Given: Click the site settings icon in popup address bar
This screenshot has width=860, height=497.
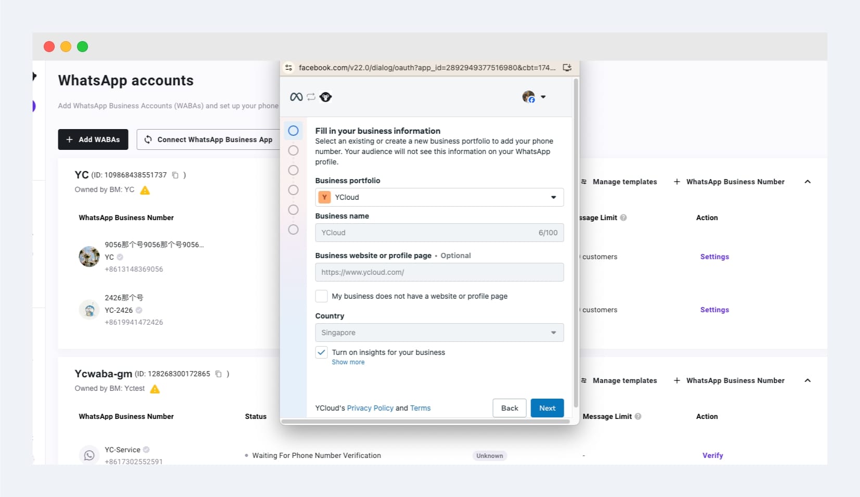Looking at the screenshot, I should [x=289, y=68].
